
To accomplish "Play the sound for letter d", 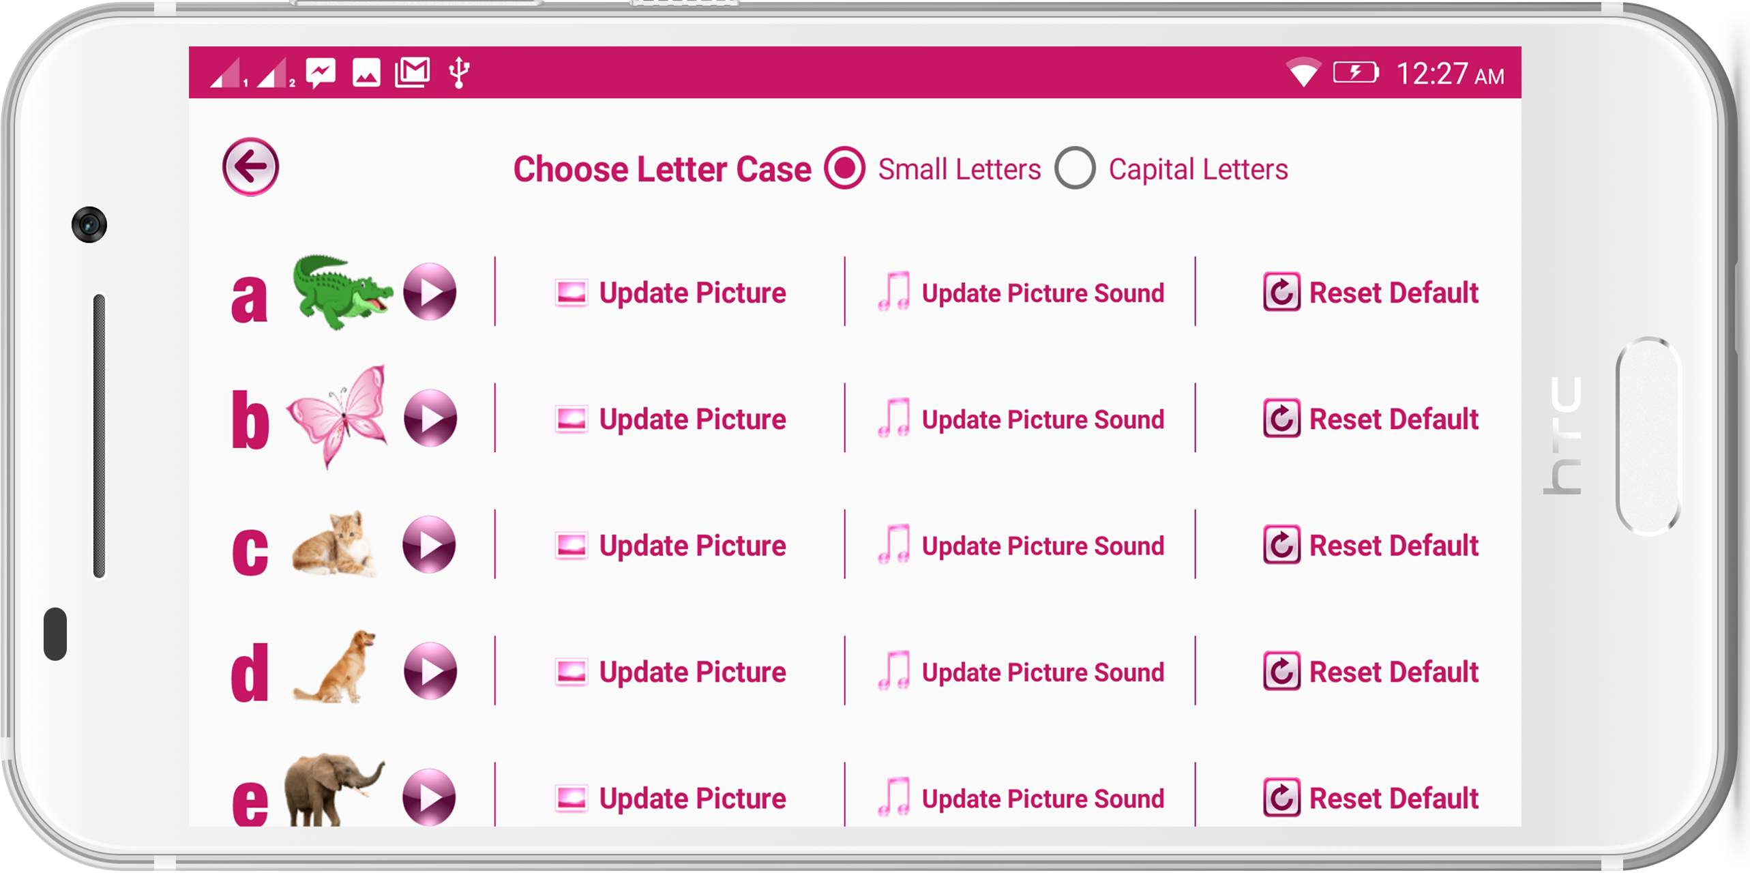I will click(430, 671).
